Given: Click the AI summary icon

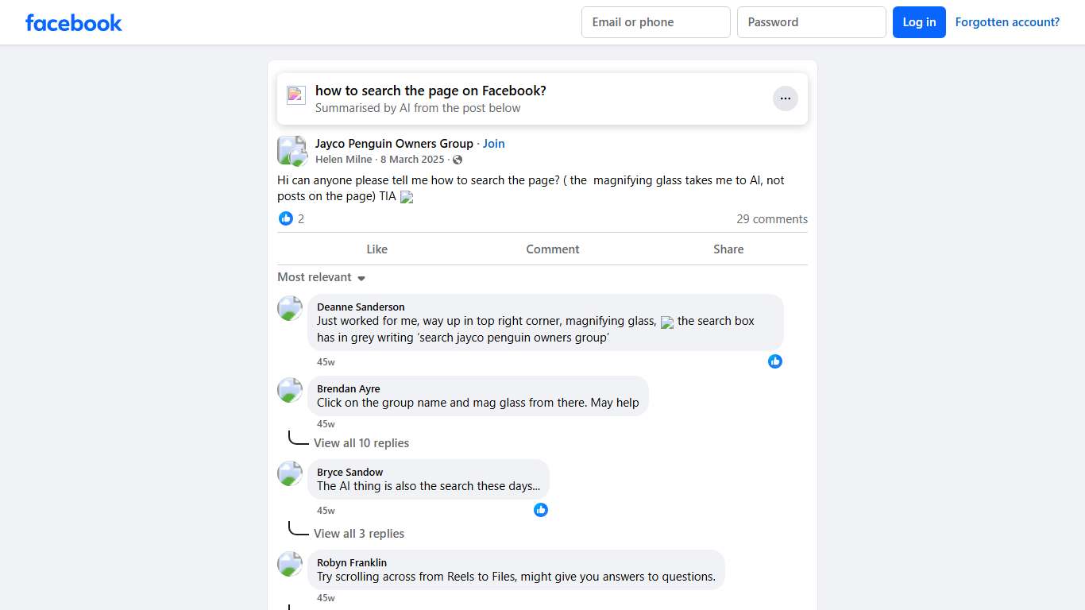Looking at the screenshot, I should tap(296, 95).
